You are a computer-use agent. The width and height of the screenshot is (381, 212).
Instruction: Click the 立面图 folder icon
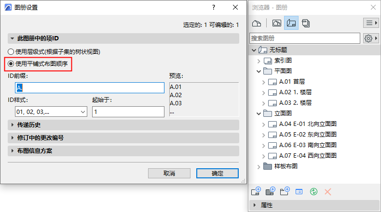pos(268,113)
